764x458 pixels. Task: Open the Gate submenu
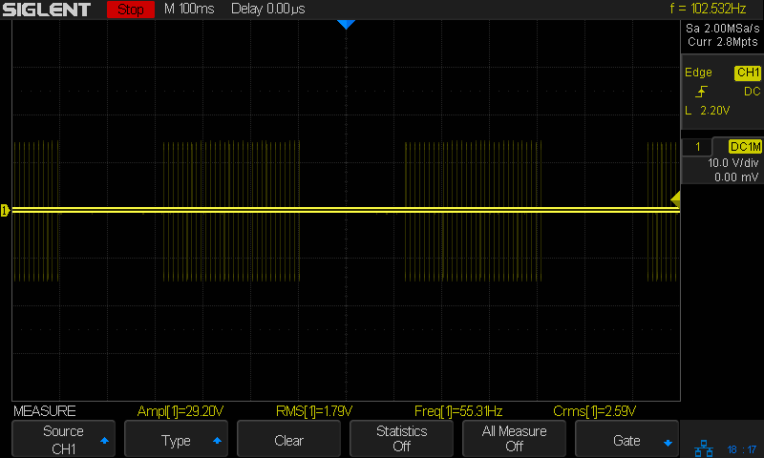click(626, 440)
